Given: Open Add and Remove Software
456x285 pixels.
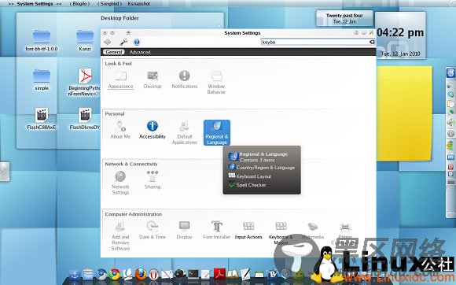Looking at the screenshot, I should pos(120,236).
